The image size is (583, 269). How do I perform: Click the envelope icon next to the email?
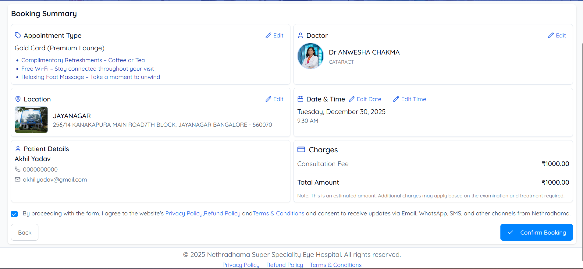click(x=18, y=180)
